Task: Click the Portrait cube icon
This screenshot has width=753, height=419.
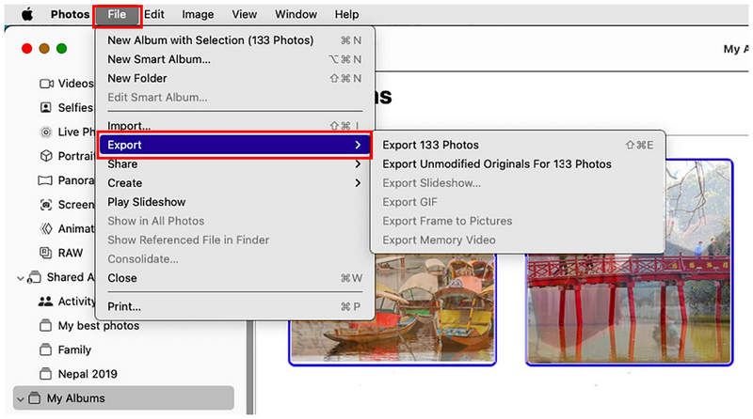Action: click(x=45, y=156)
